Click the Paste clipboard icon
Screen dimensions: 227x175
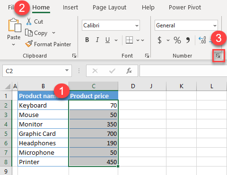[15, 25]
